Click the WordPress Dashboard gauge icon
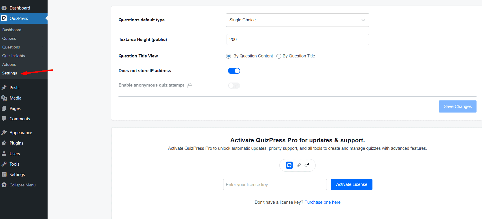This screenshot has height=219, width=482. point(4,8)
